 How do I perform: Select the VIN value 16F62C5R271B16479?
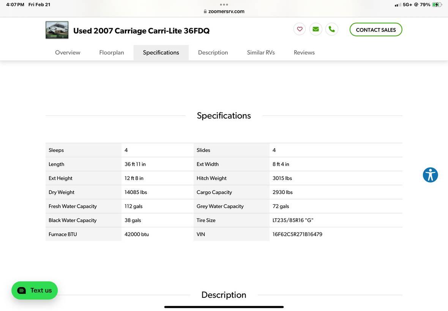297,234
